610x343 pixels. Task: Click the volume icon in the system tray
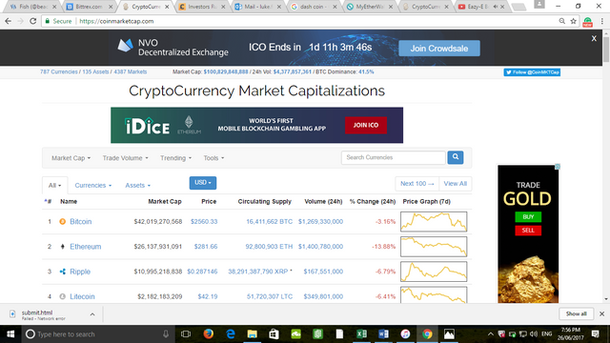click(x=534, y=334)
